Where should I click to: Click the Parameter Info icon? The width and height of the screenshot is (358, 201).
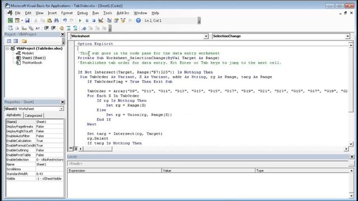pyautogui.click(x=31, y=28)
